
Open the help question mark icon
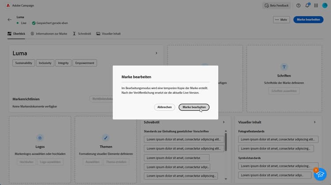point(298,6)
